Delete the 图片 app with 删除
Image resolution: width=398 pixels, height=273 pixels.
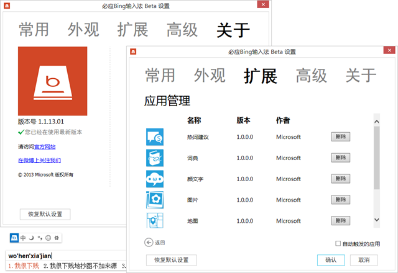coord(341,200)
